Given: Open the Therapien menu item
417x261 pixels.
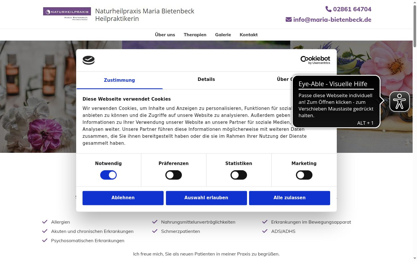Looking at the screenshot, I should (195, 35).
